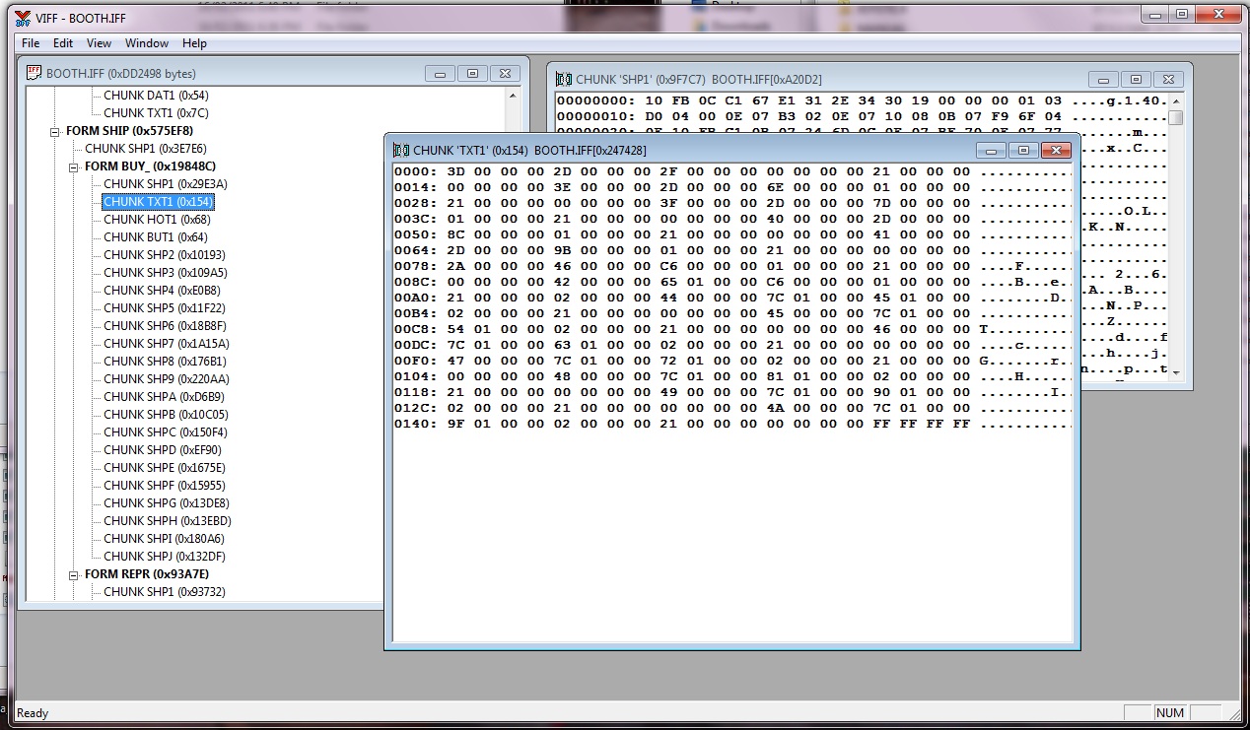Image resolution: width=1250 pixels, height=730 pixels.
Task: Collapse the FORM SHIP tree node
Action: coord(55,131)
